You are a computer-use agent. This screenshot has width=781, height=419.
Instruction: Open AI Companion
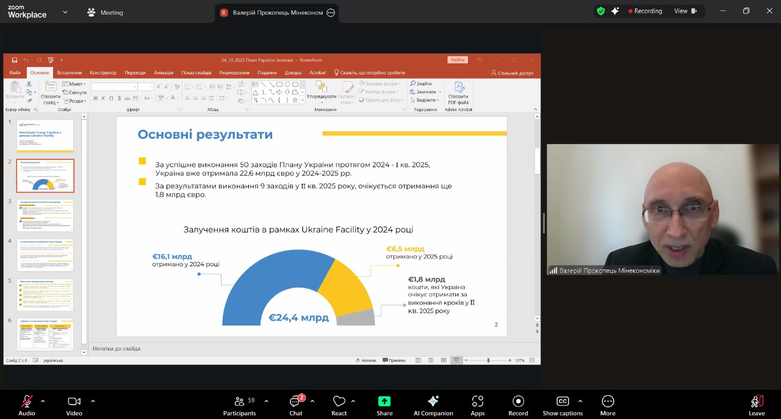[x=433, y=405]
